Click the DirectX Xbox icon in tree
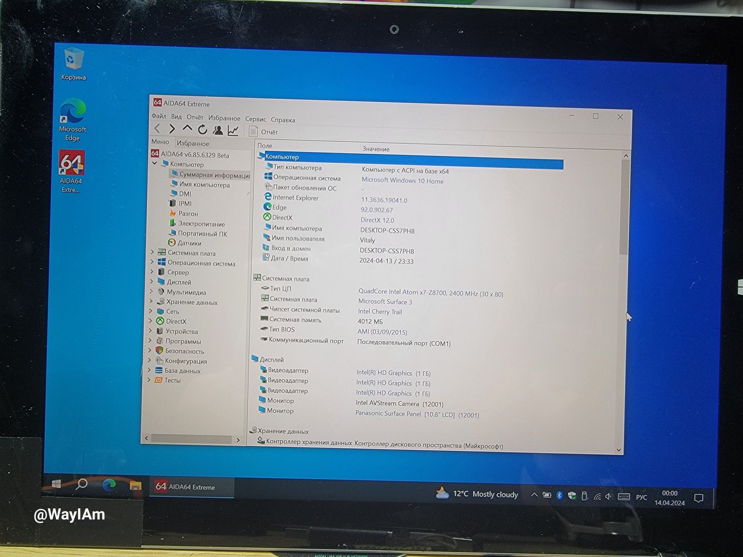This screenshot has width=743, height=557. (x=160, y=321)
